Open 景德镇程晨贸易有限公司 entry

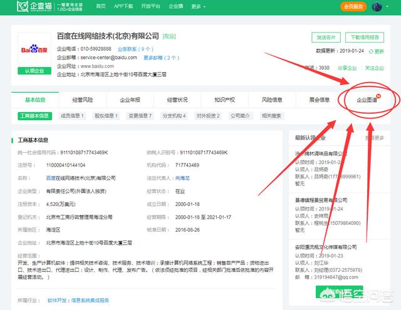click(x=321, y=200)
